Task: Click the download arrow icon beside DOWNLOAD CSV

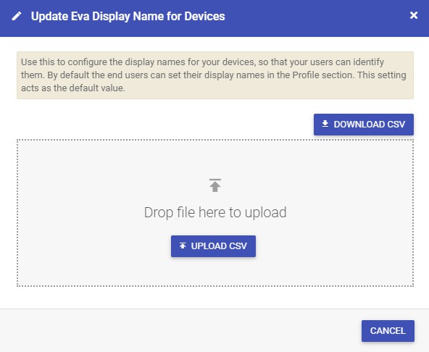Action: 325,124
